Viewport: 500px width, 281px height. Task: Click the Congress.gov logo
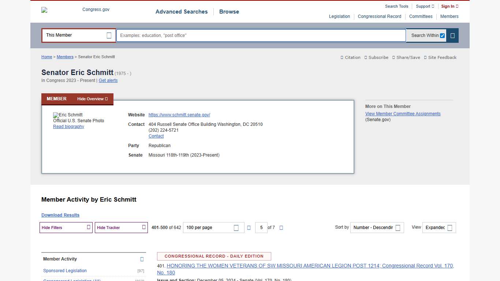tap(76, 10)
